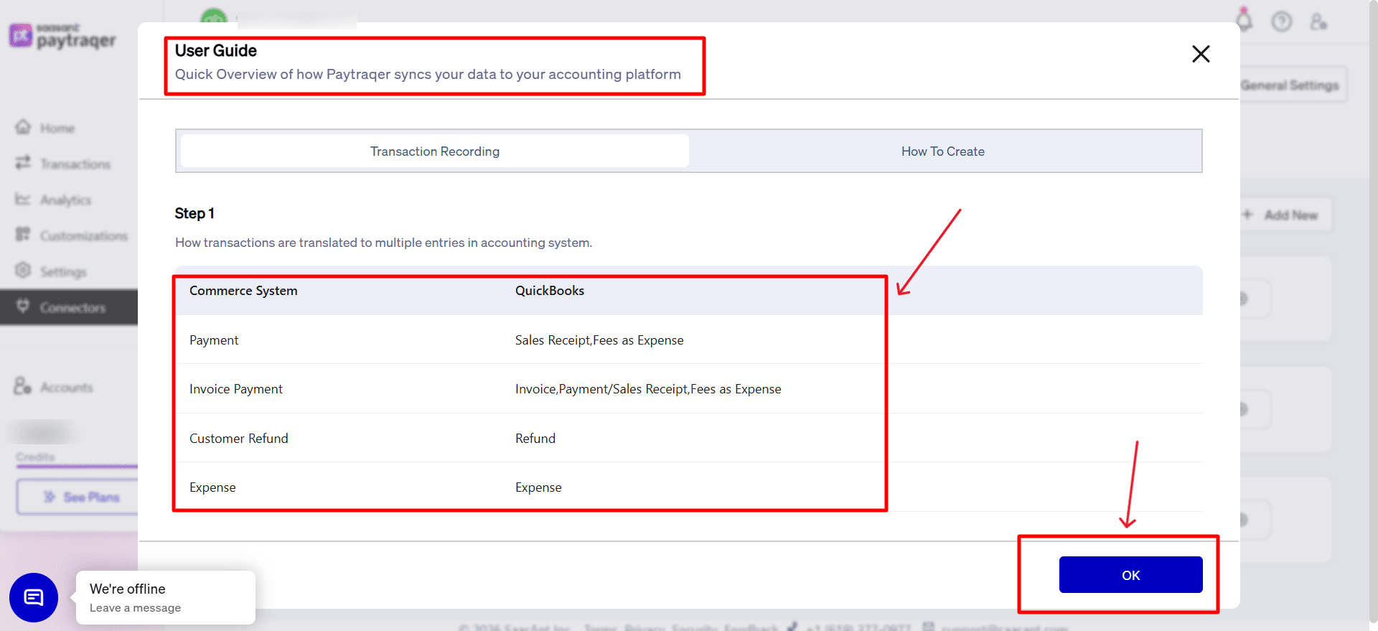This screenshot has height=631, width=1378.
Task: Open the help question mark icon
Action: pos(1282,22)
